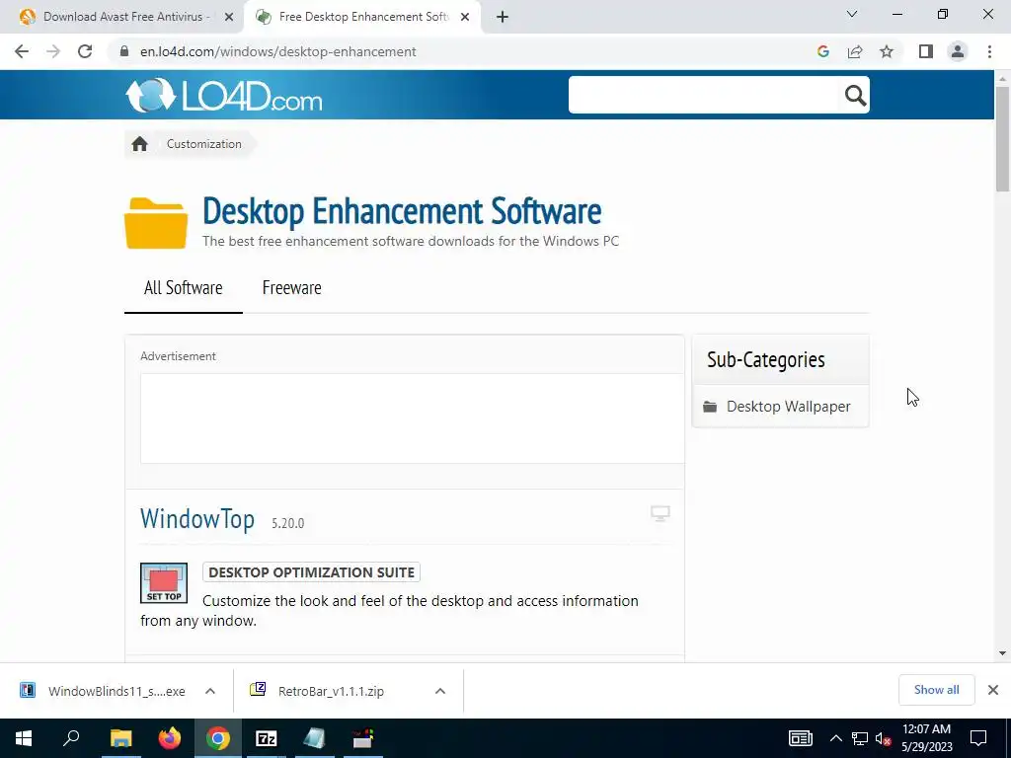Click the taskbar clock showing 12:07 AM
This screenshot has height=758, width=1011.
click(x=926, y=738)
